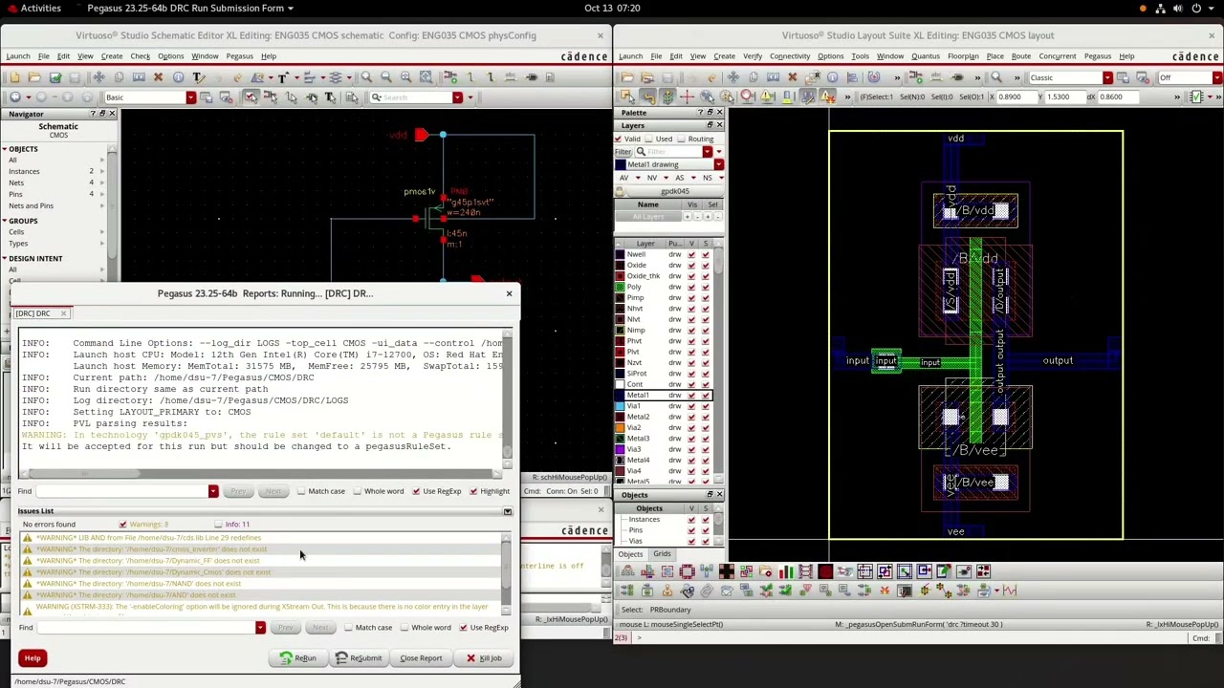Click the power icon in top bar

[x=1196, y=8]
